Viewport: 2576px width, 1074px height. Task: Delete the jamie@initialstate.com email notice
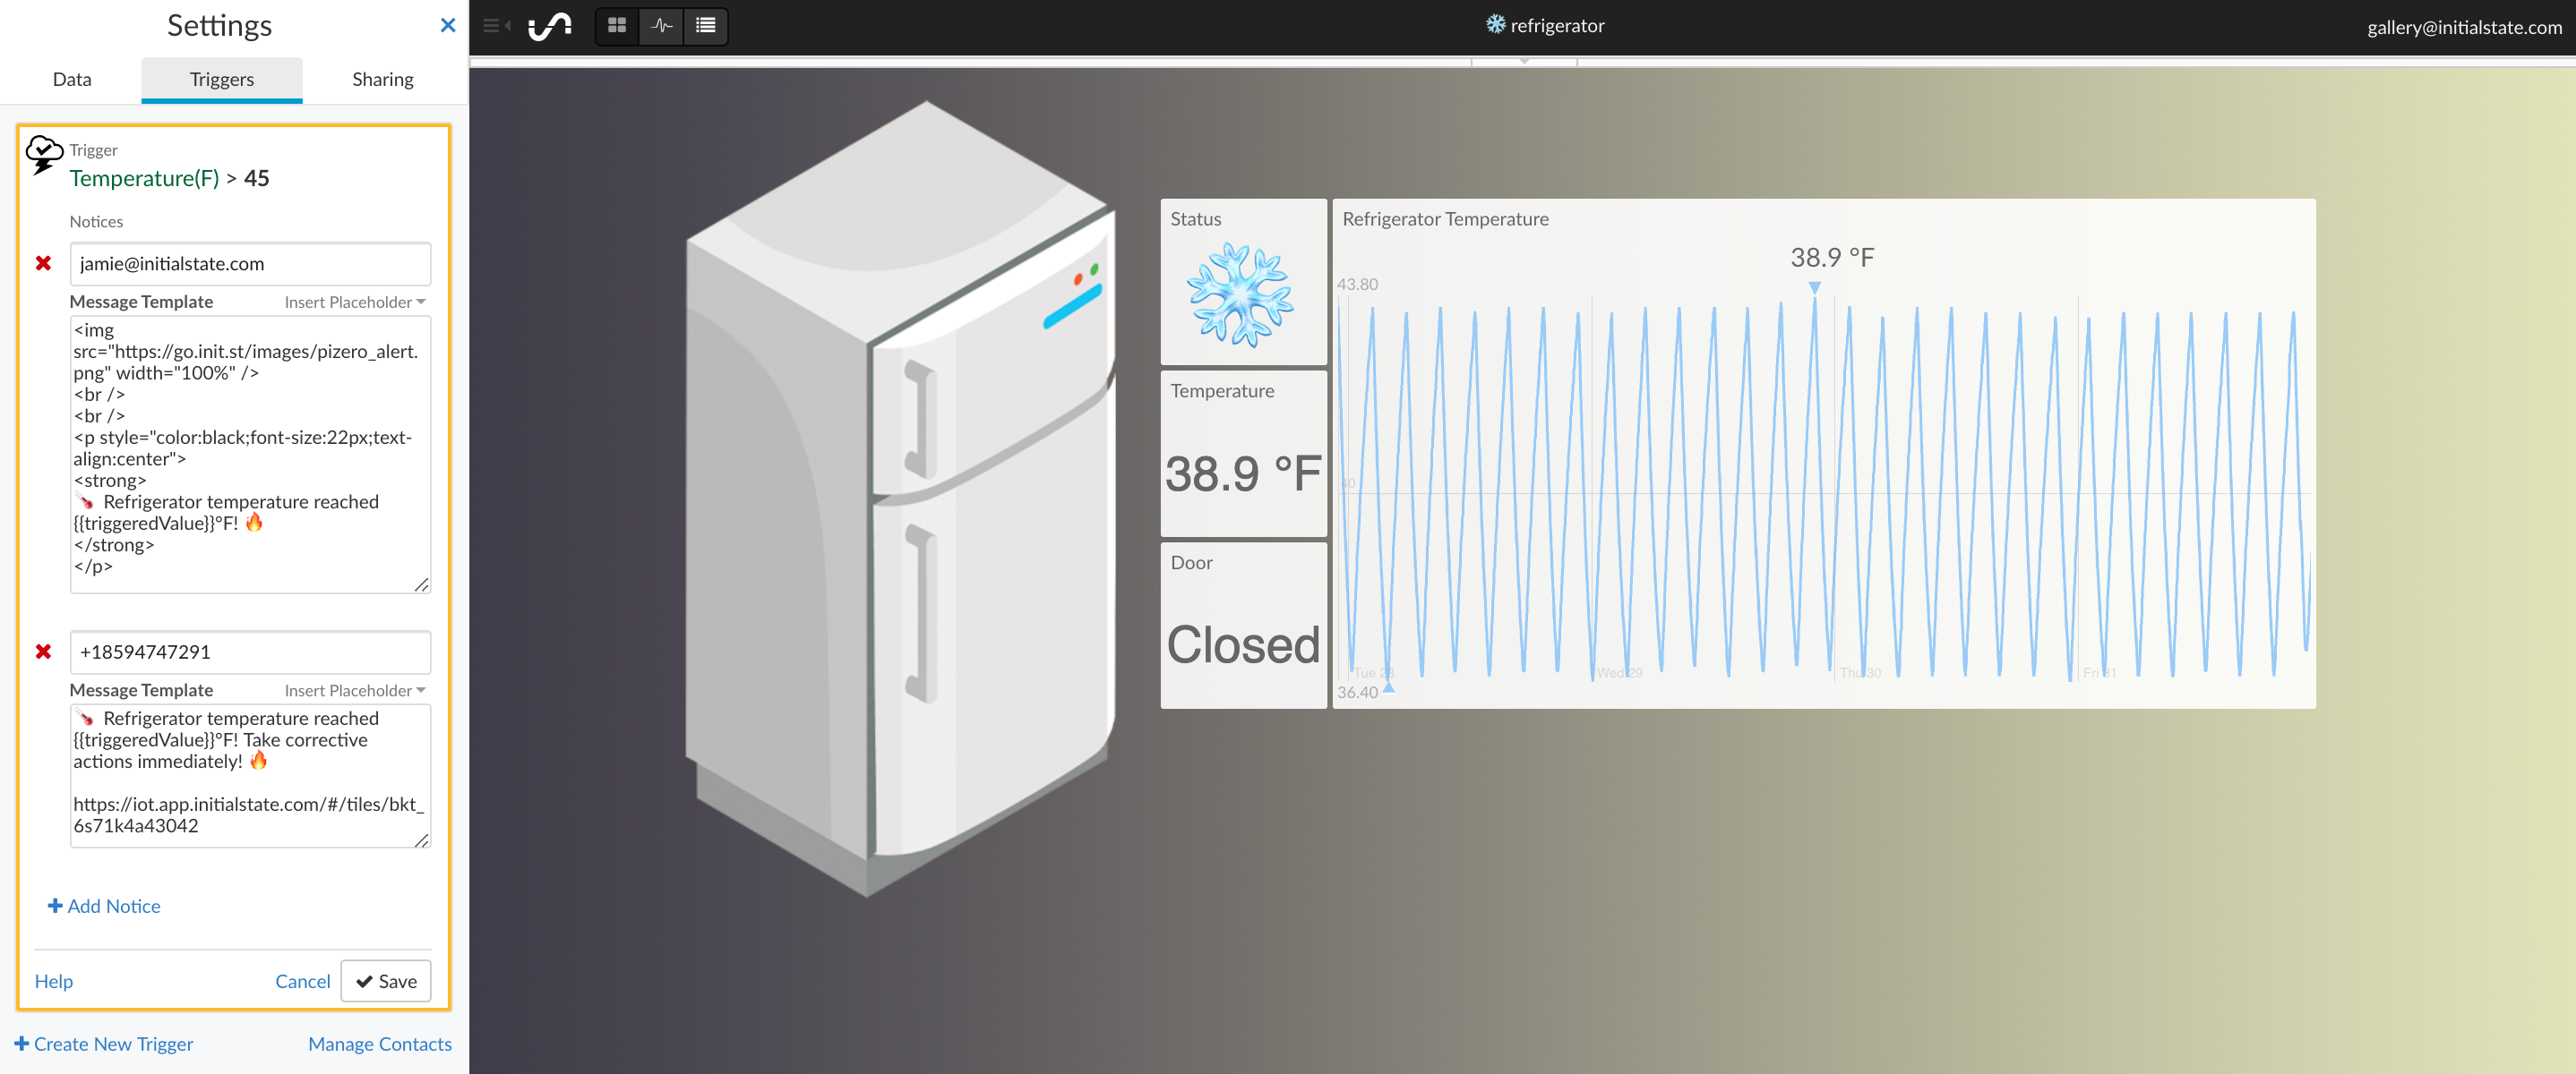[x=44, y=263]
